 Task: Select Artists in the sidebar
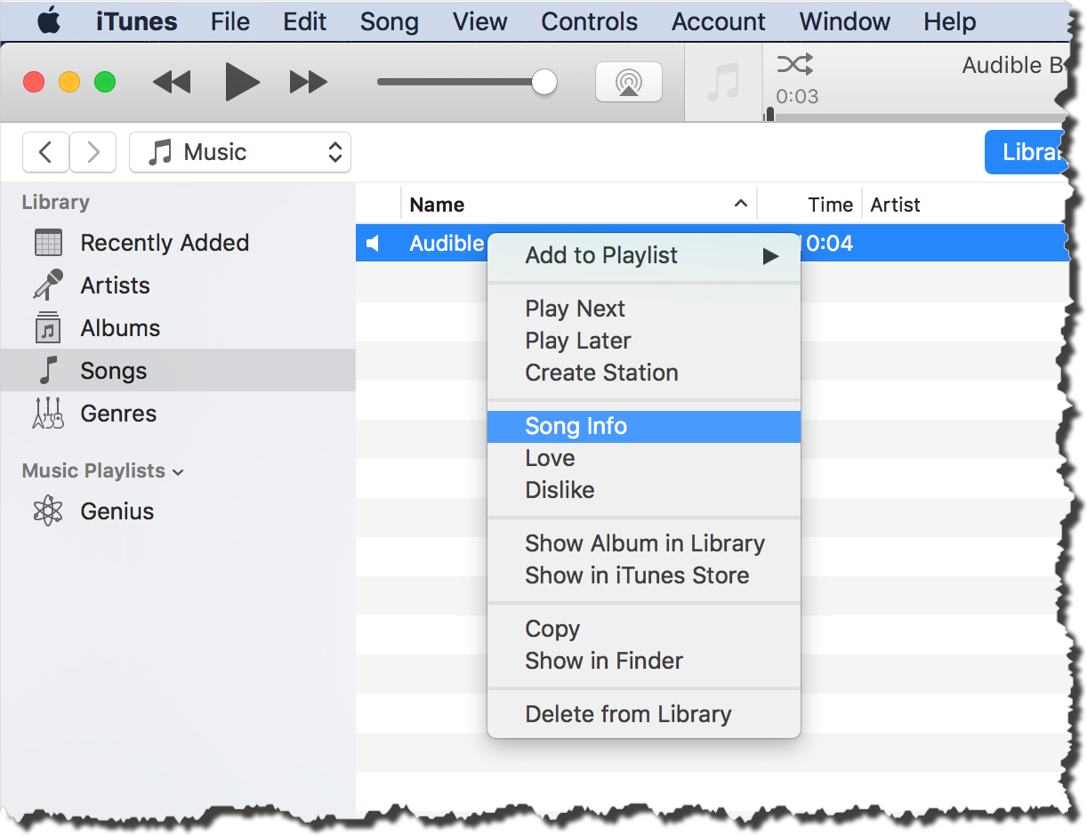[178, 285]
